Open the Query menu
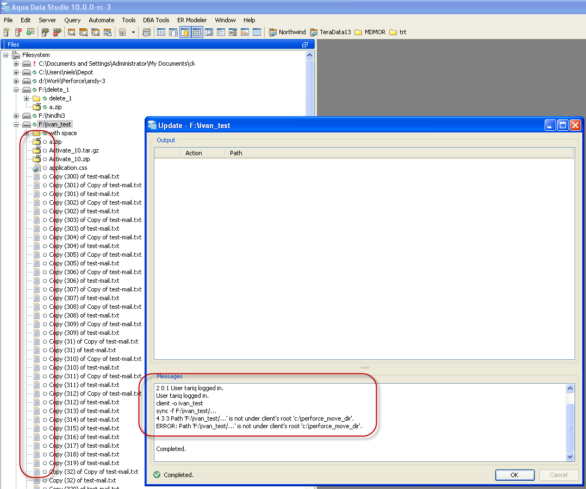 72,20
